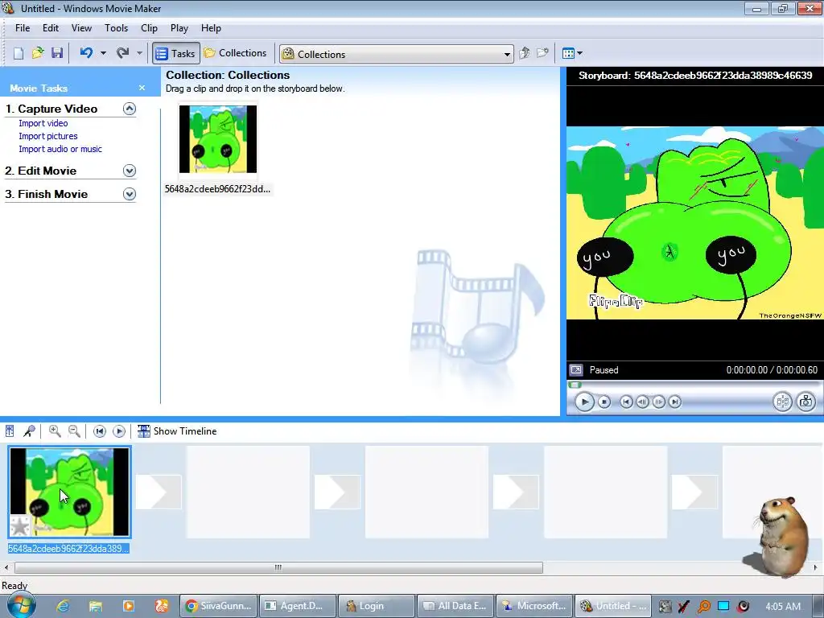Zoom out the timeline with the magnifier
Image resolution: width=824 pixels, height=618 pixels.
[x=75, y=431]
